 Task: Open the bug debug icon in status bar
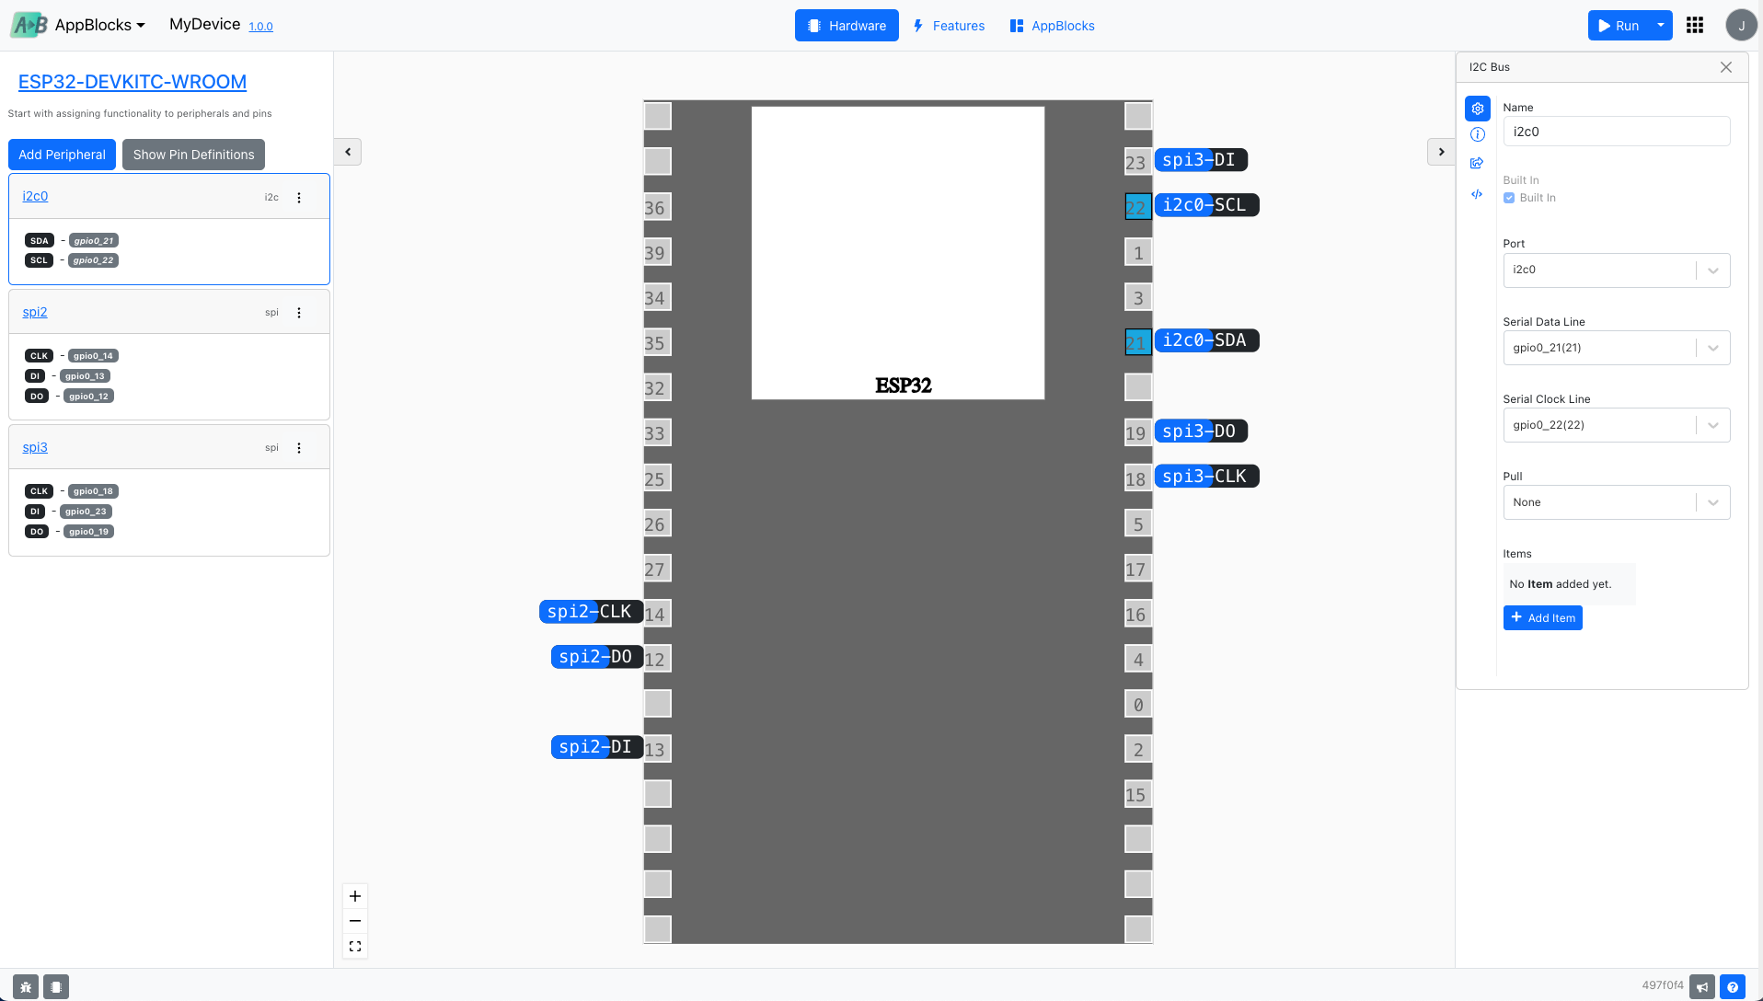[x=26, y=986]
